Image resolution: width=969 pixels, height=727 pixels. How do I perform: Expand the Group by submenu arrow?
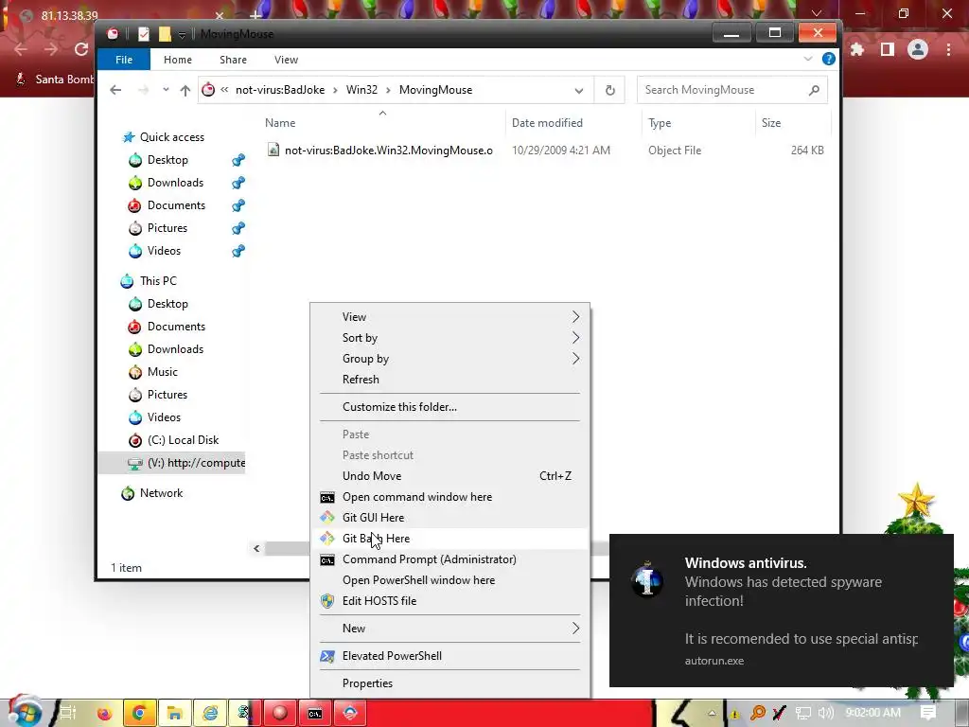(x=575, y=359)
